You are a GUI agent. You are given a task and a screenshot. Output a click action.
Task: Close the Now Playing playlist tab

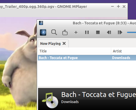tap(64, 43)
